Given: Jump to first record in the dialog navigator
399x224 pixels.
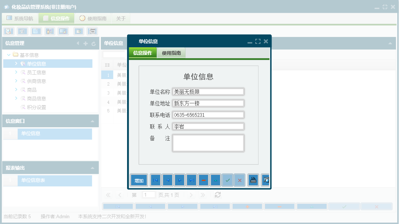Looking at the screenshot, I should point(155,180).
